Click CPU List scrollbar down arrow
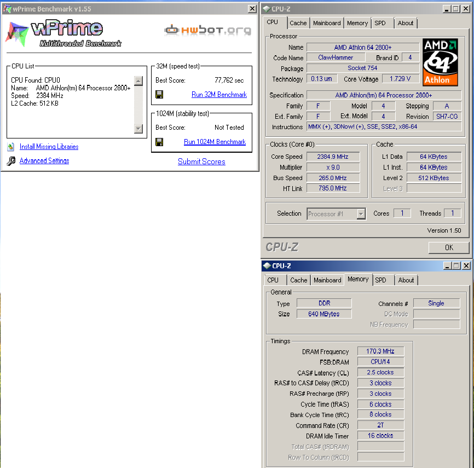 pyautogui.click(x=138, y=129)
